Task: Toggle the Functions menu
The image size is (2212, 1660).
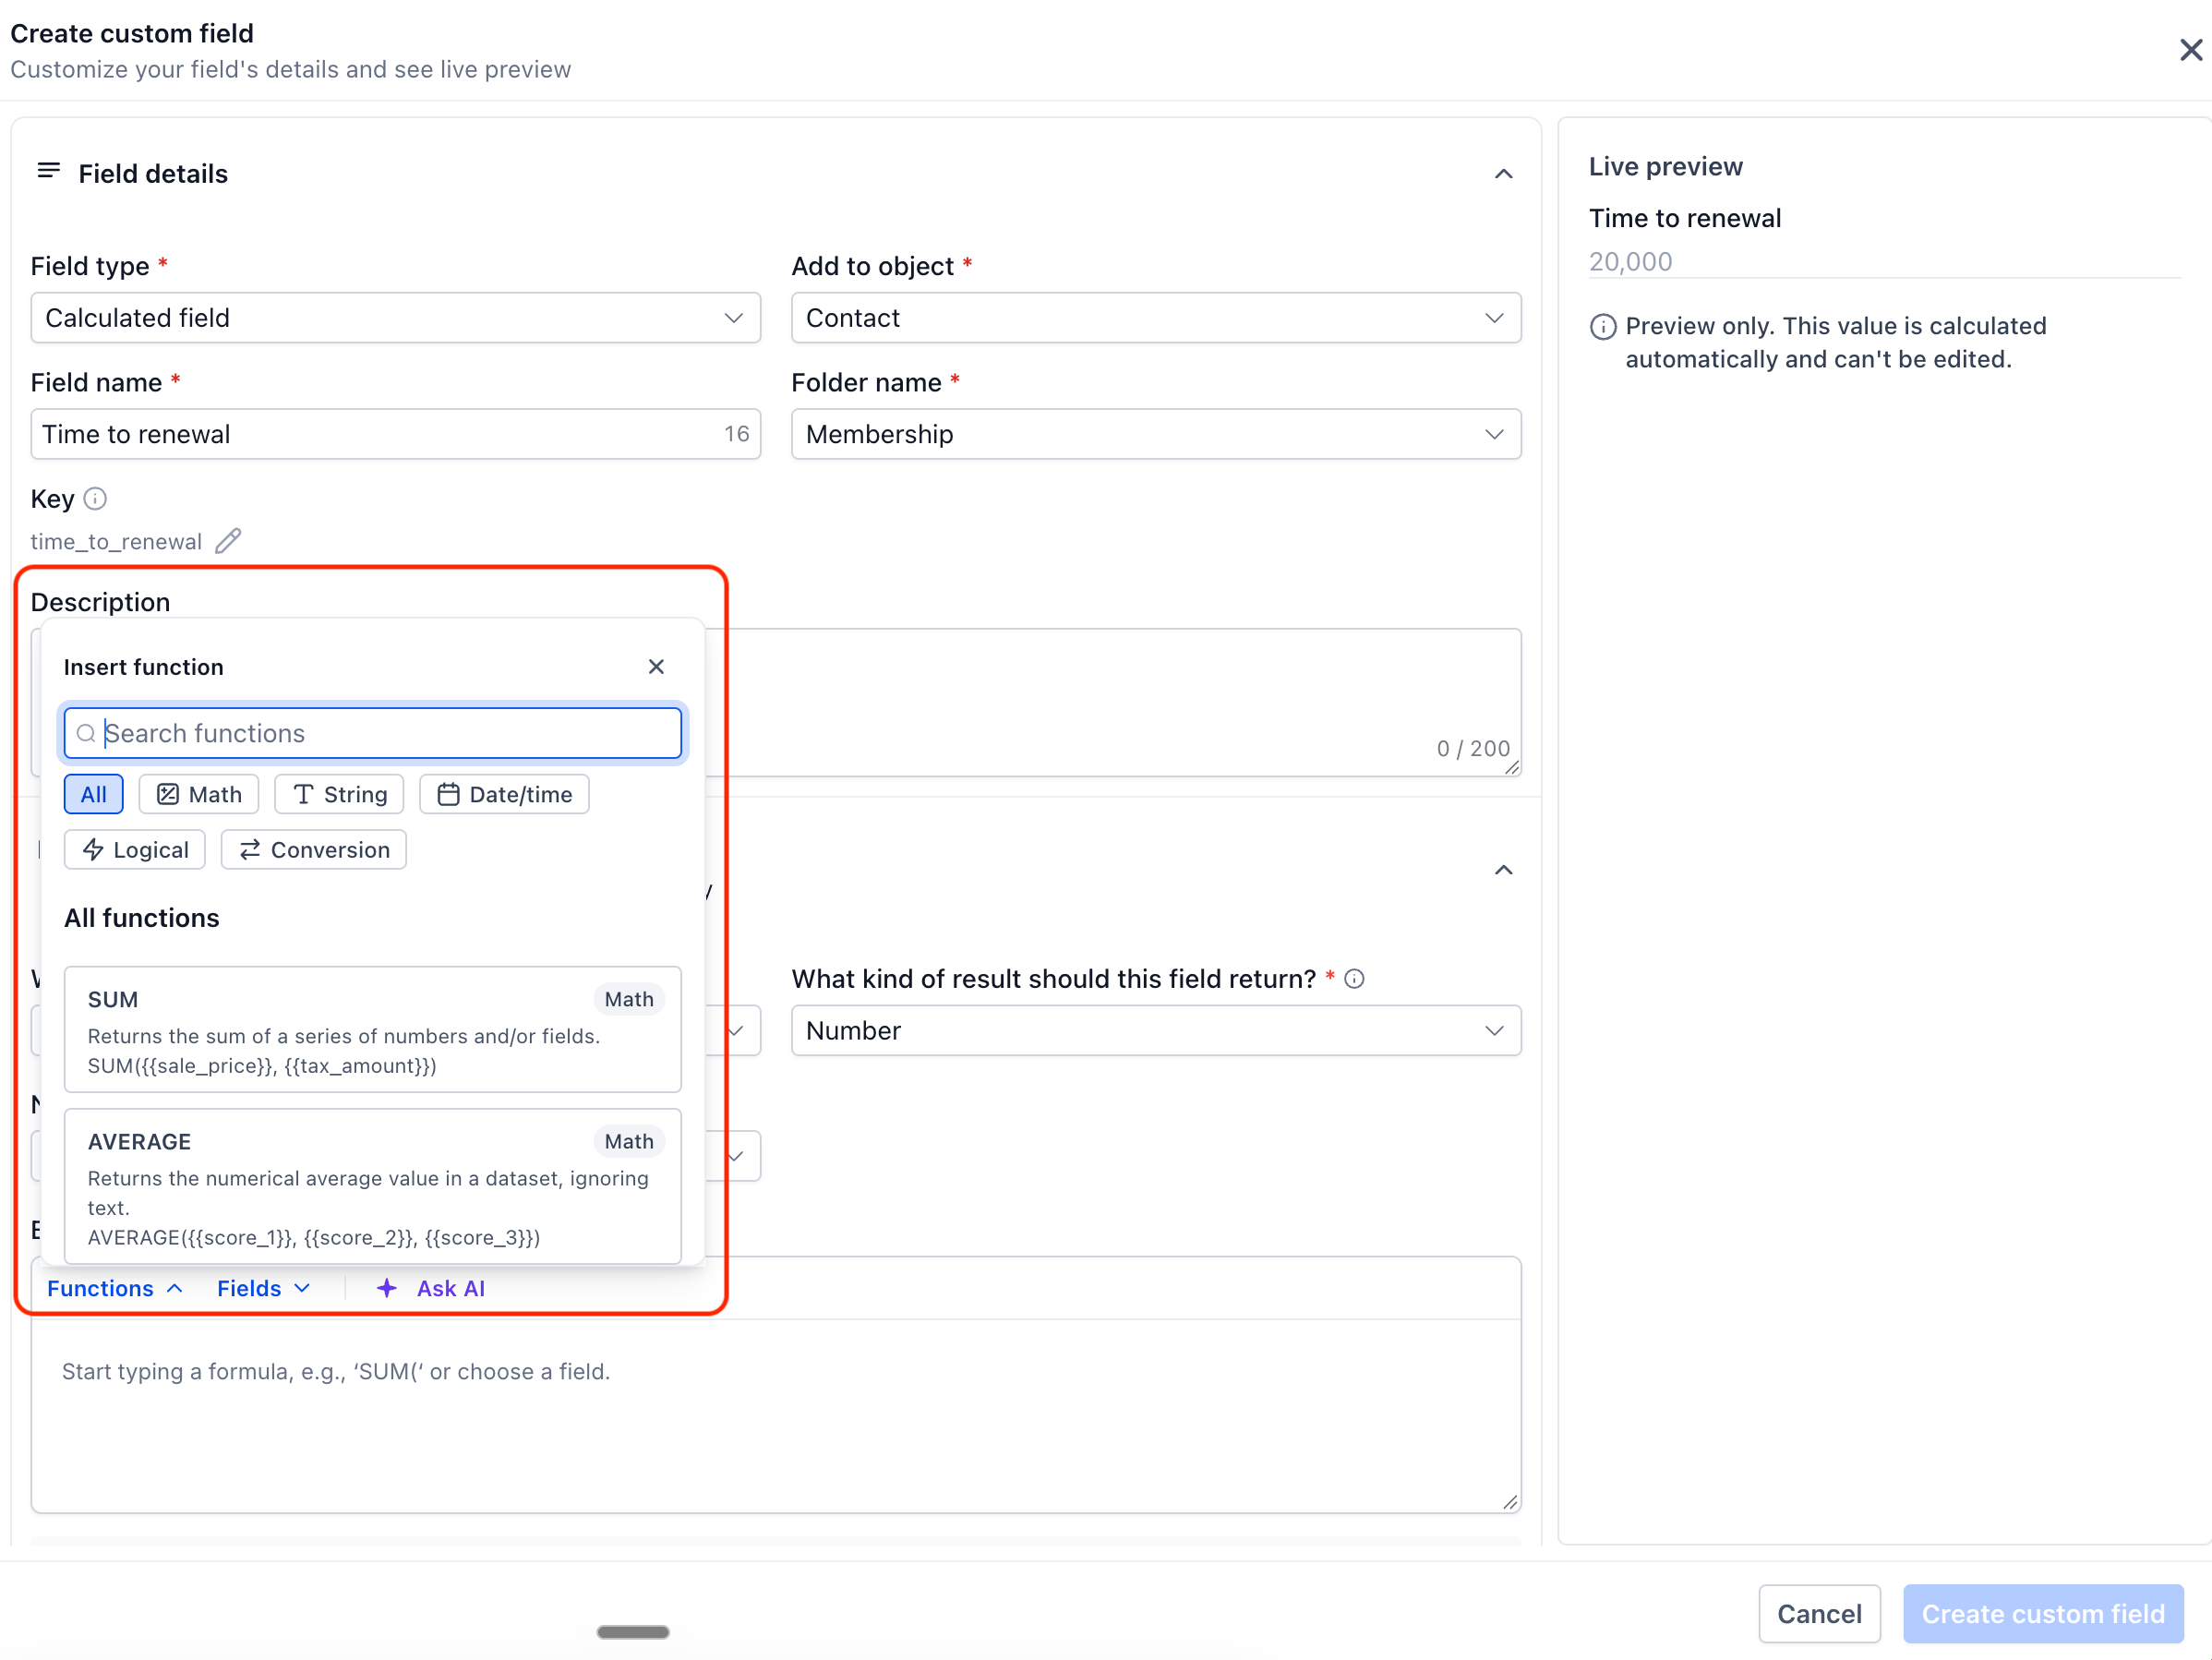Action: coord(115,1288)
